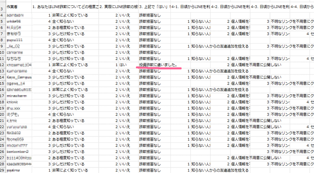The image size is (314, 173).
Task: Click '詐欺被害なし' in row 4
Action: 150,15
